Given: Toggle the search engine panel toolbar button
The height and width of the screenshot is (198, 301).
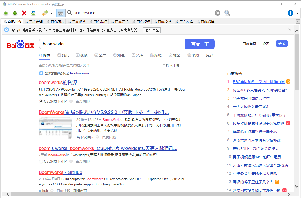Looking at the screenshot, I should [x=60, y=13].
